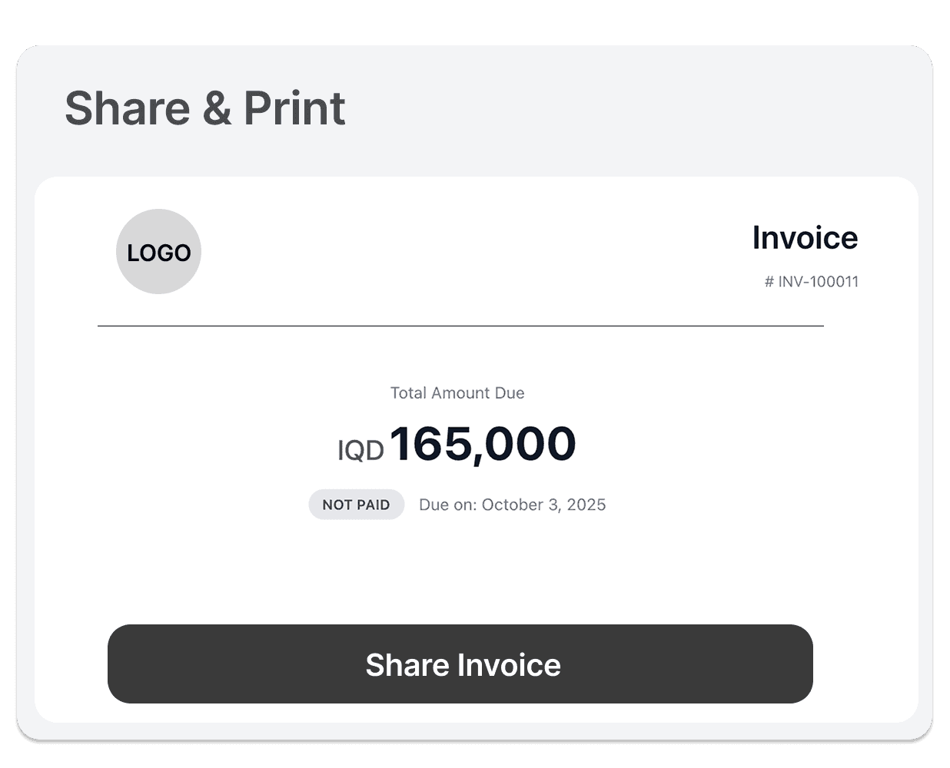
Task: Click the Total Amount Due label
Action: tap(457, 393)
